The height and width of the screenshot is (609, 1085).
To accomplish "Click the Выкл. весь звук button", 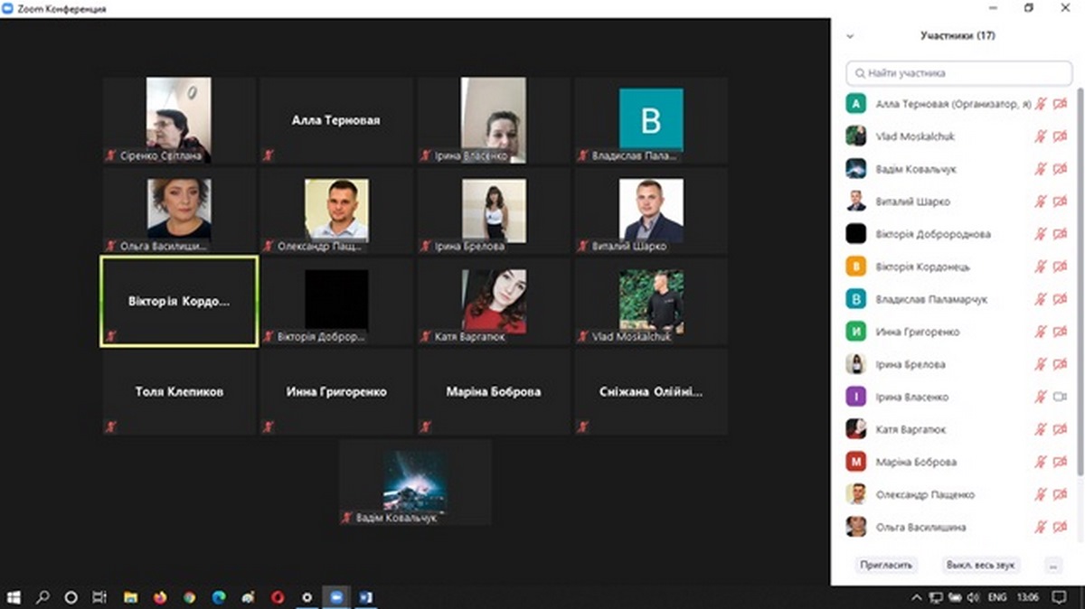I will tap(981, 565).
